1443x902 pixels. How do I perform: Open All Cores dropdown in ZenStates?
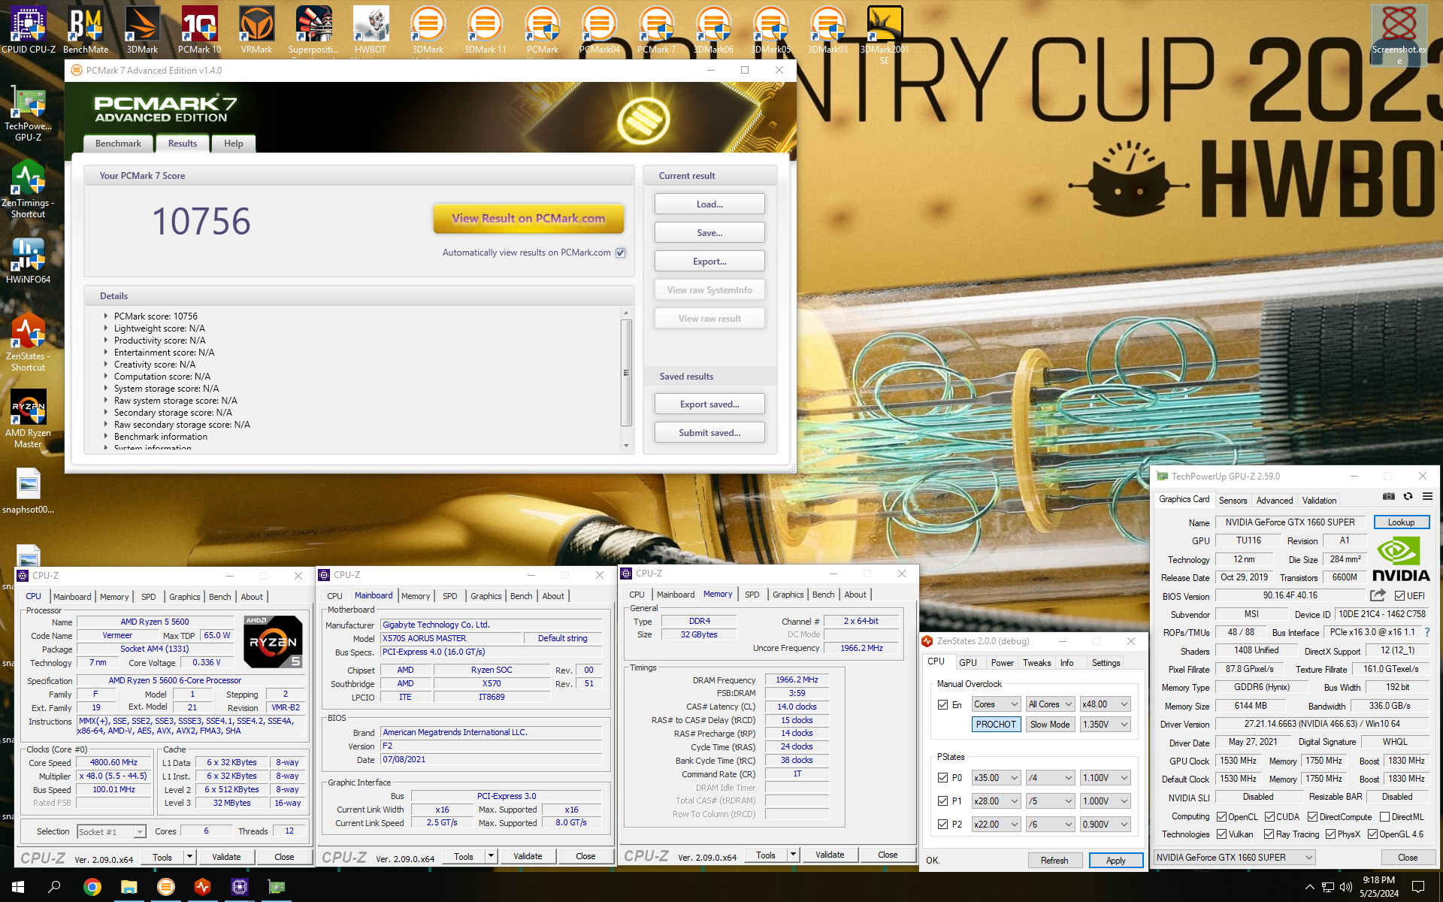point(1050,704)
